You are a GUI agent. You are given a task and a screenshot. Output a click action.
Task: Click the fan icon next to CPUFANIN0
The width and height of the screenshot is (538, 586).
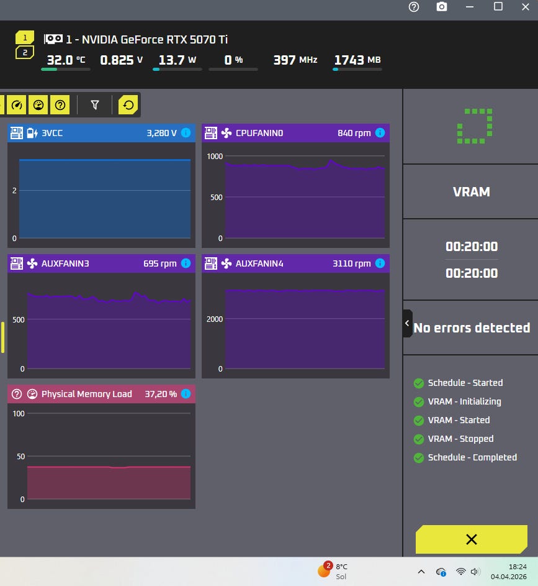coord(226,133)
